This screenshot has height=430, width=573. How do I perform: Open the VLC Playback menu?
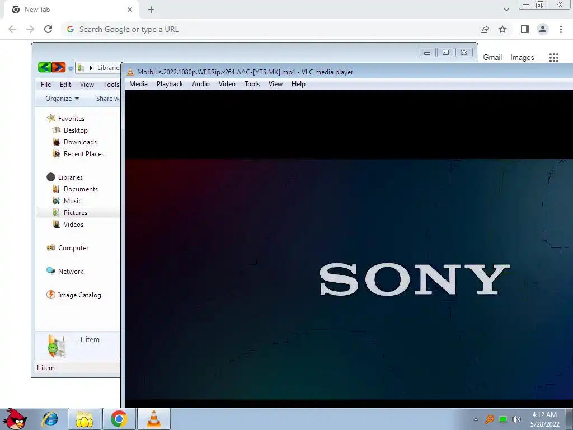(x=170, y=84)
